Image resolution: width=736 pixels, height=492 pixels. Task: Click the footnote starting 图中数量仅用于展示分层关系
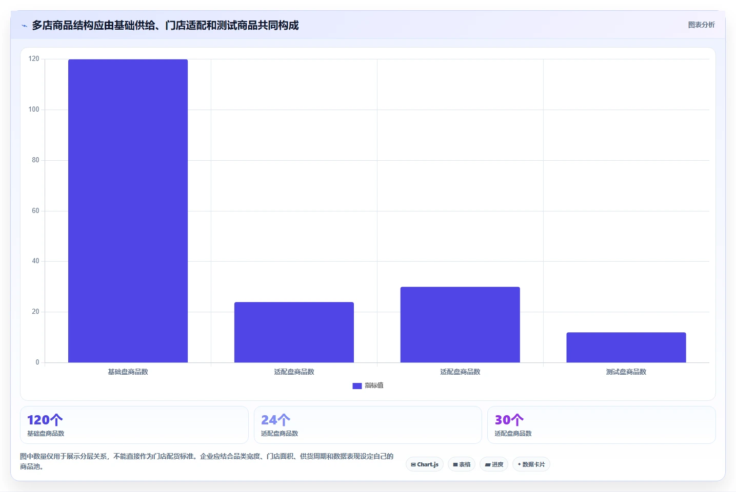(207, 461)
